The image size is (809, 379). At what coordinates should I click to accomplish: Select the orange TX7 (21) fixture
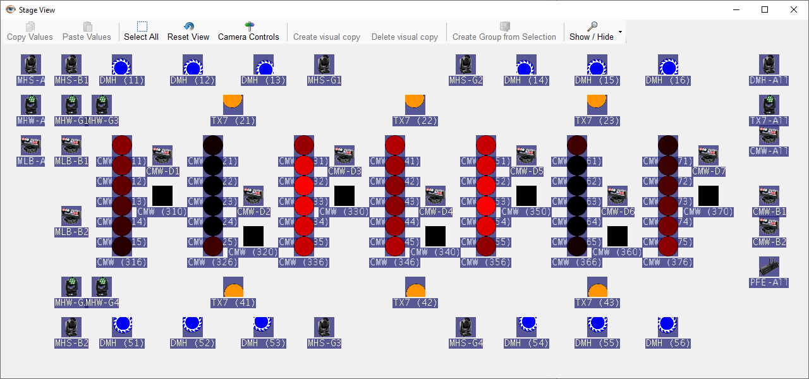233,105
